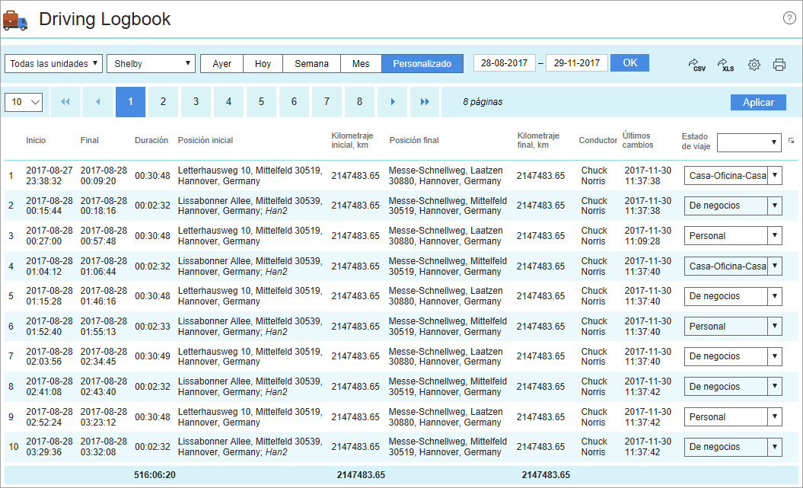This screenshot has width=803, height=488.
Task: Change rows per page dropdown
Action: [24, 102]
